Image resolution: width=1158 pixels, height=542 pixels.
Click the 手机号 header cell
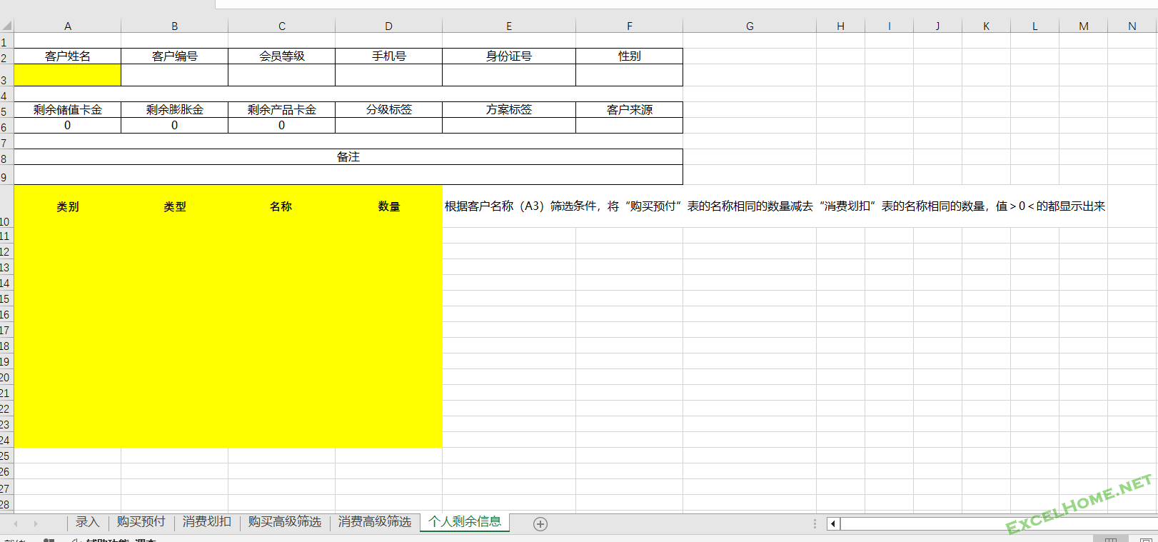[389, 56]
